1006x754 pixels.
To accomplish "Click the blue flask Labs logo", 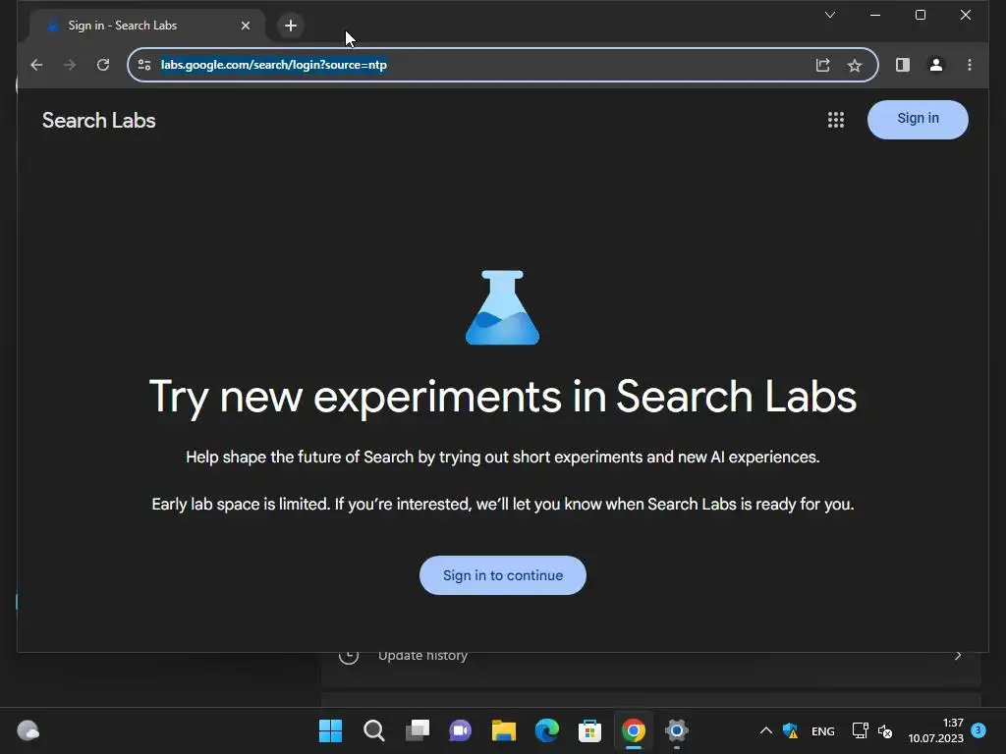I will coord(502,307).
